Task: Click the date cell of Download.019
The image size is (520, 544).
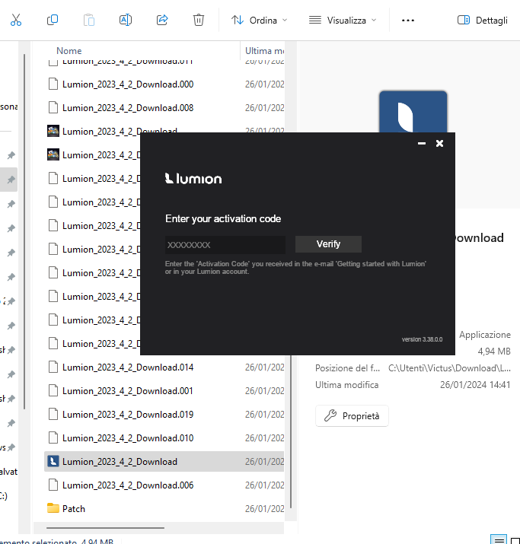Action: click(x=264, y=415)
